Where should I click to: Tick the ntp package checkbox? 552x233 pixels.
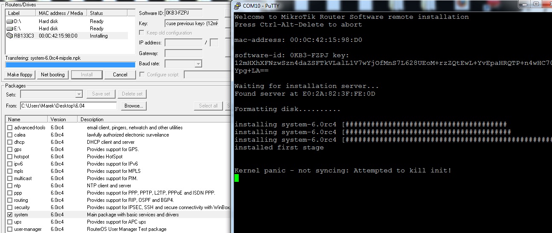tap(10, 186)
